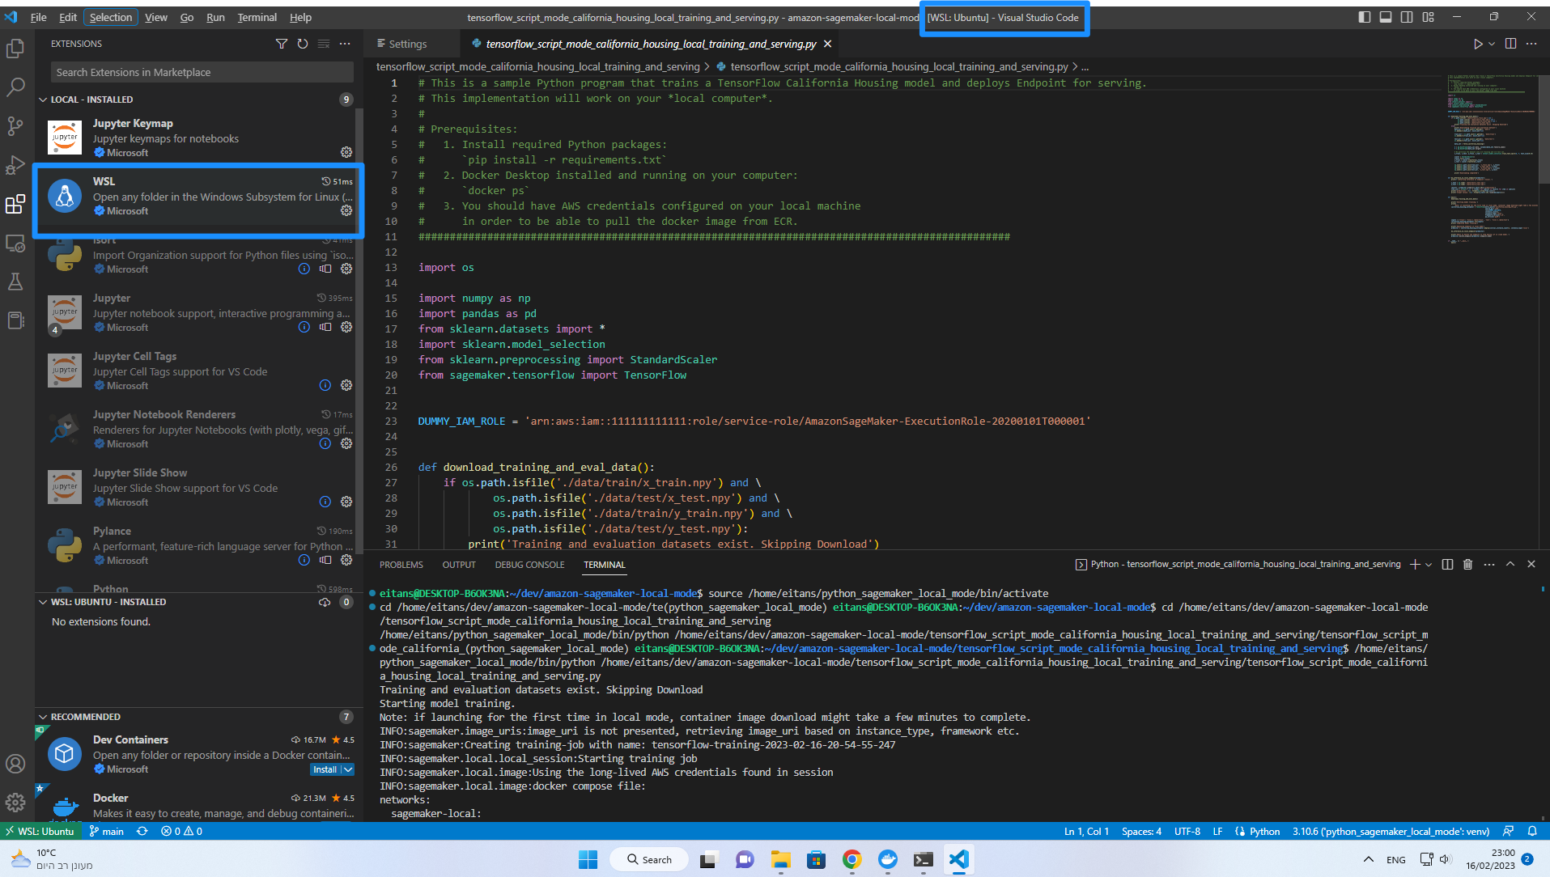Open Customize Layout options
This screenshot has width=1550, height=877.
point(1428,17)
